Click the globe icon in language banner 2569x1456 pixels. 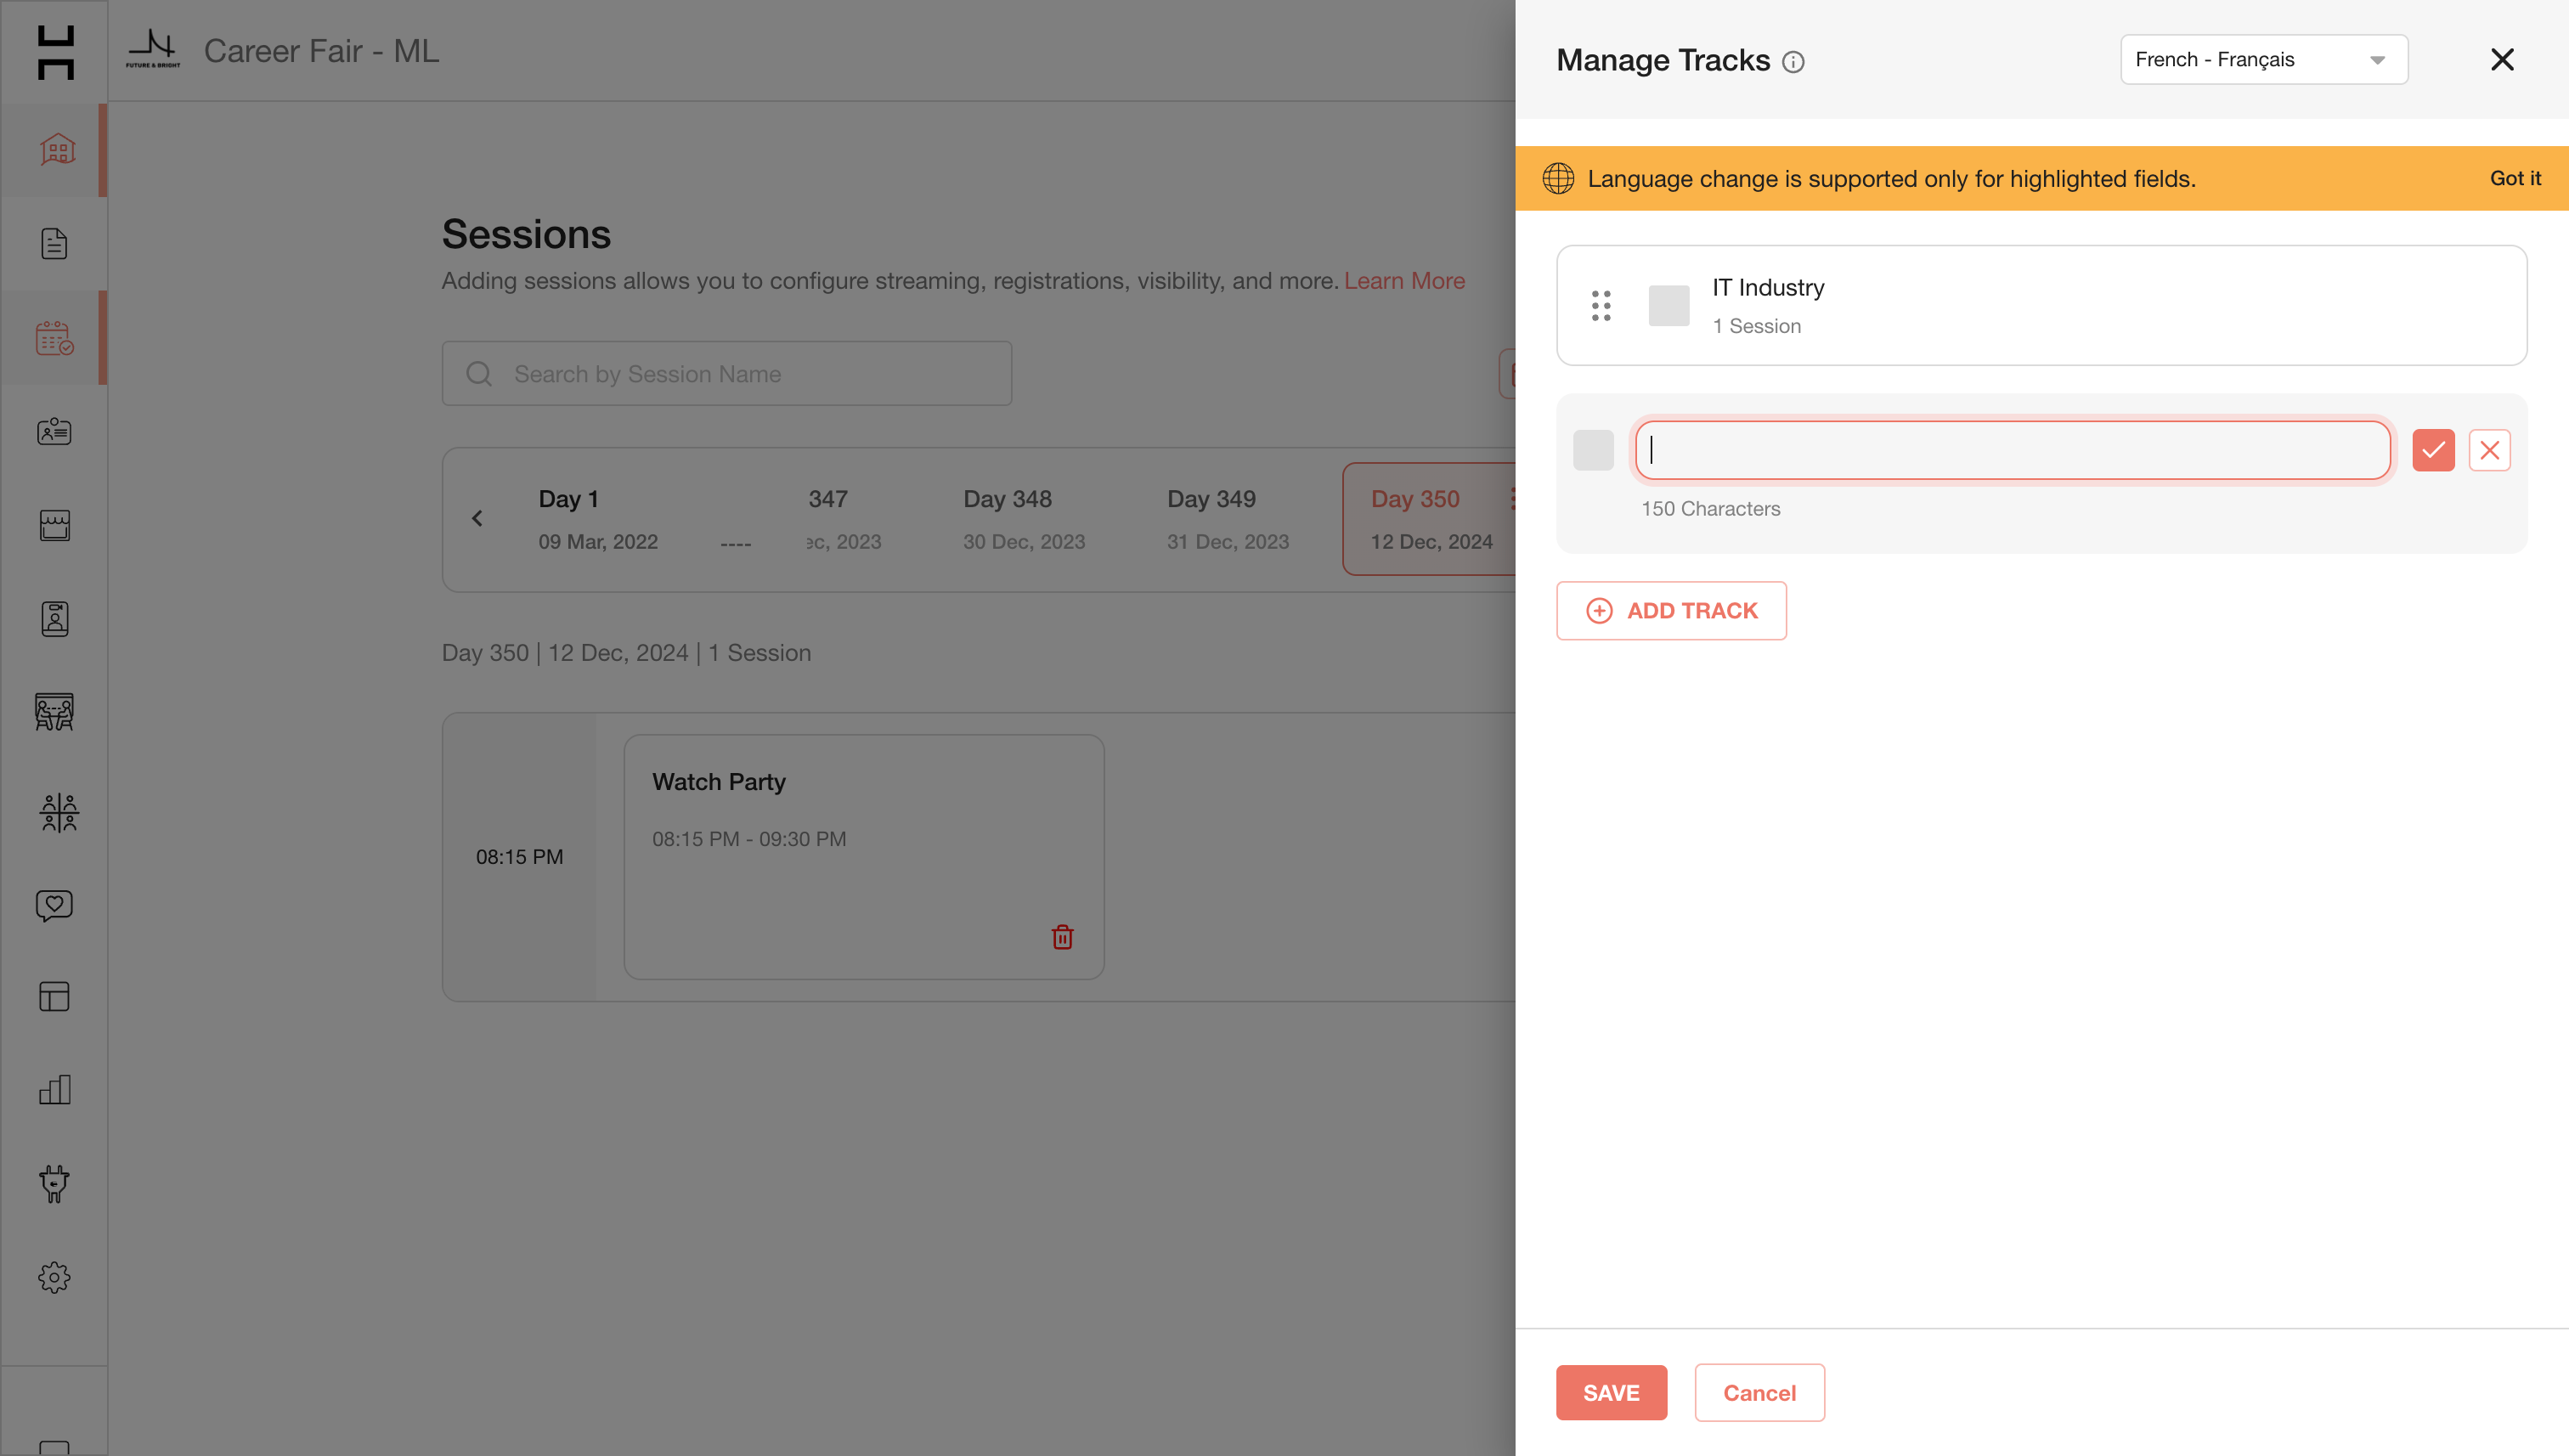(1558, 178)
